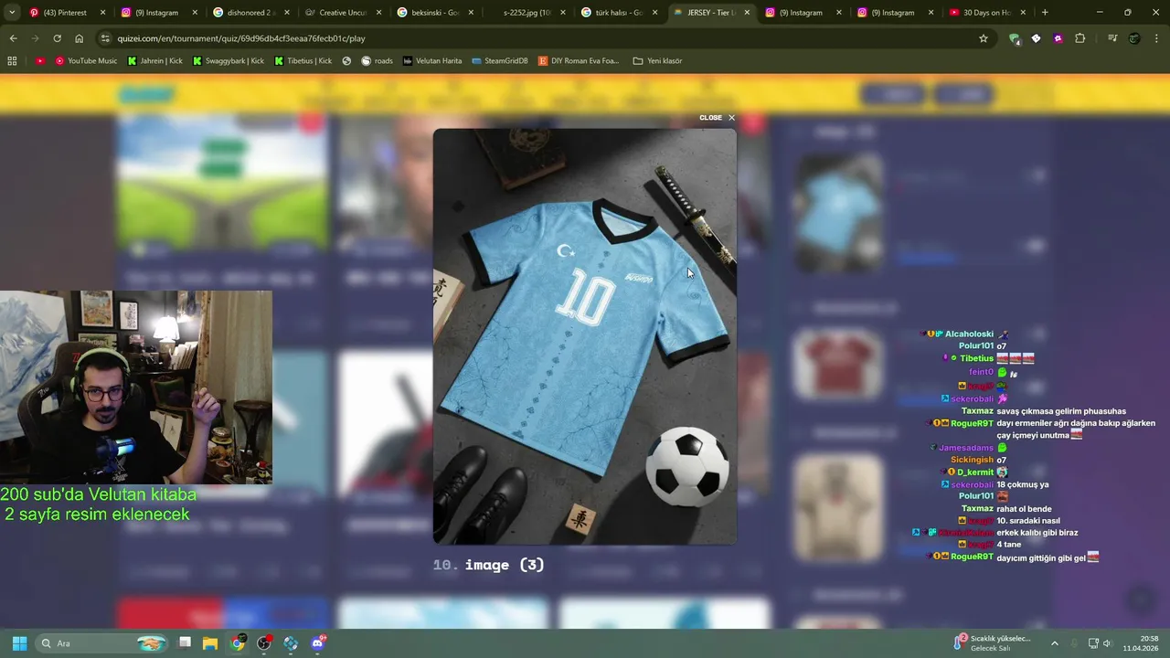The image size is (1170, 658).
Task: Go back to the previous page
Action: [13, 38]
